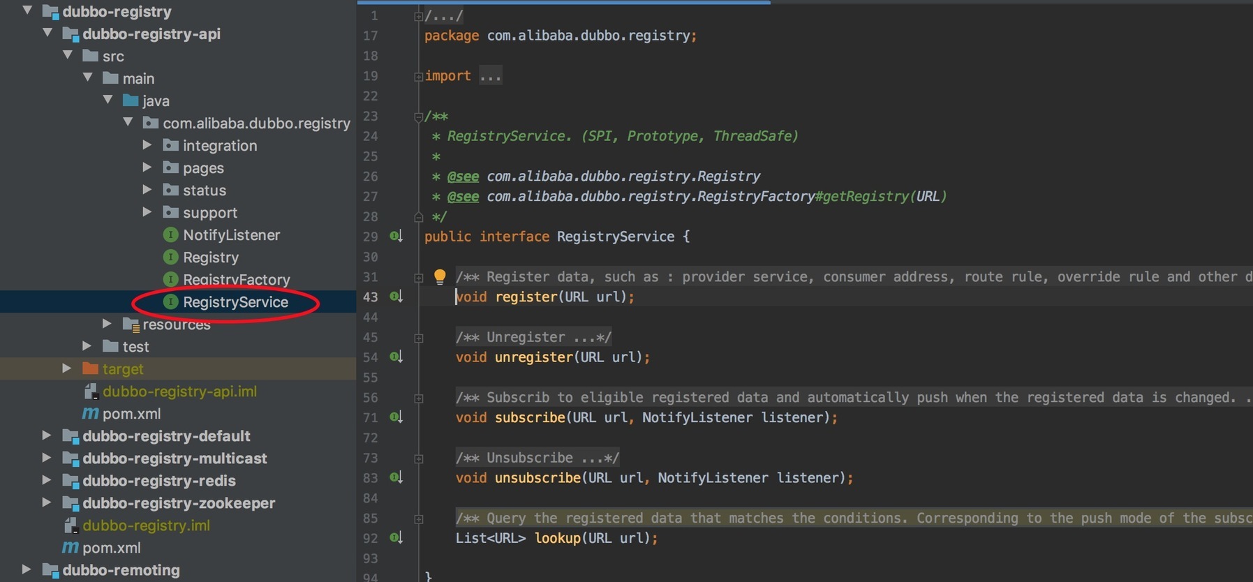Open the NotifyListener interface
1253x582 pixels.
[231, 235]
